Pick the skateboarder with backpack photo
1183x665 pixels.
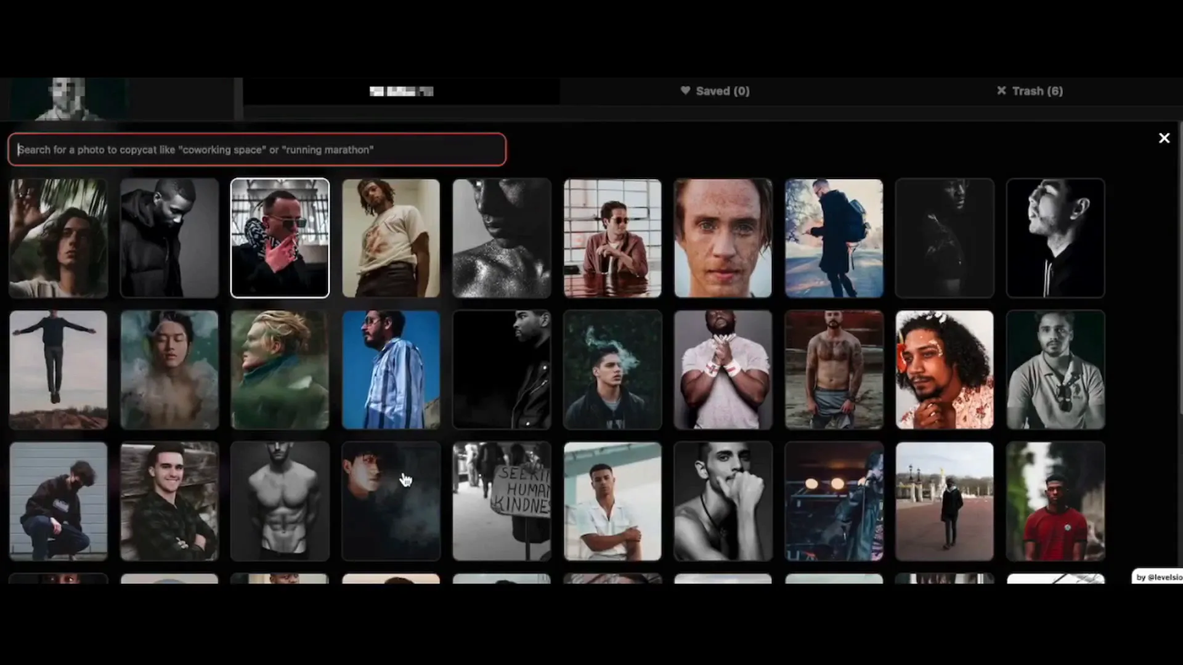(x=833, y=237)
